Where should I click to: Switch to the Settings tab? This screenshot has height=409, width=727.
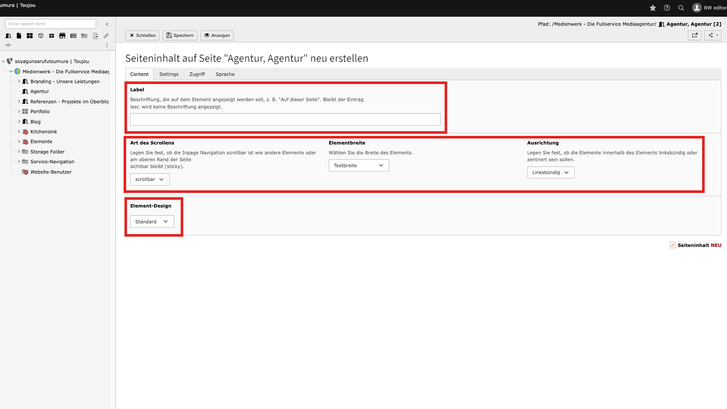click(169, 74)
